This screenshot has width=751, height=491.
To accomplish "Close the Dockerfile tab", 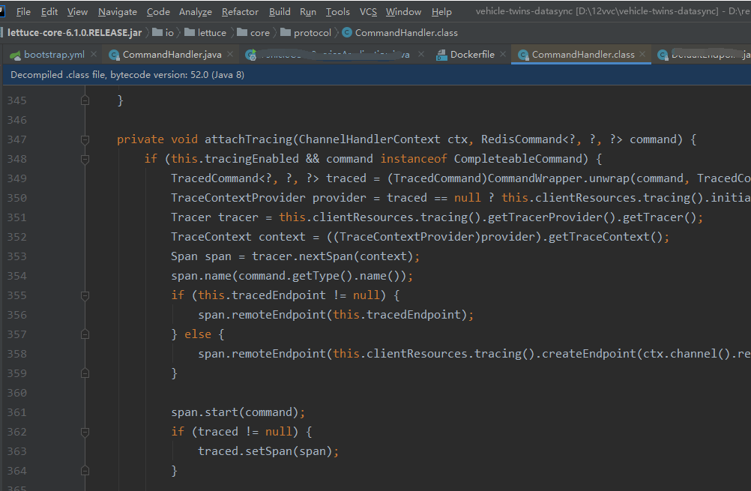I will click(503, 54).
